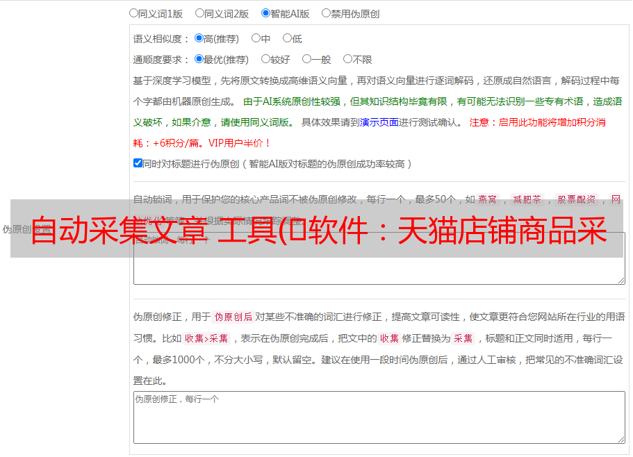Set 通顺度要求 to 最优(推荐)
633x457 pixels.
coord(199,59)
